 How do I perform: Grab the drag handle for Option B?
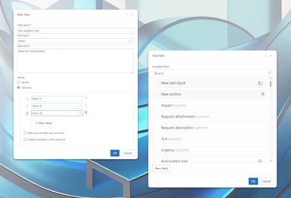click(x=27, y=106)
